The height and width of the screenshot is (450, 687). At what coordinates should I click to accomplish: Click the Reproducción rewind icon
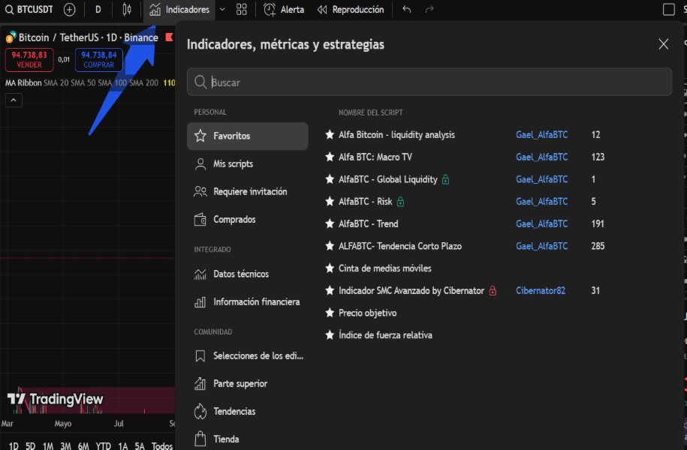[x=322, y=10]
